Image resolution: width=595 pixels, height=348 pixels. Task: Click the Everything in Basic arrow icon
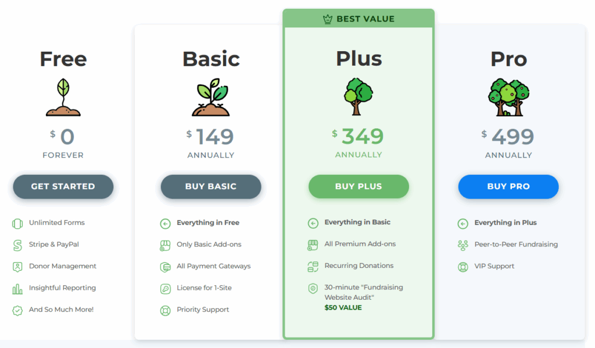[314, 223]
